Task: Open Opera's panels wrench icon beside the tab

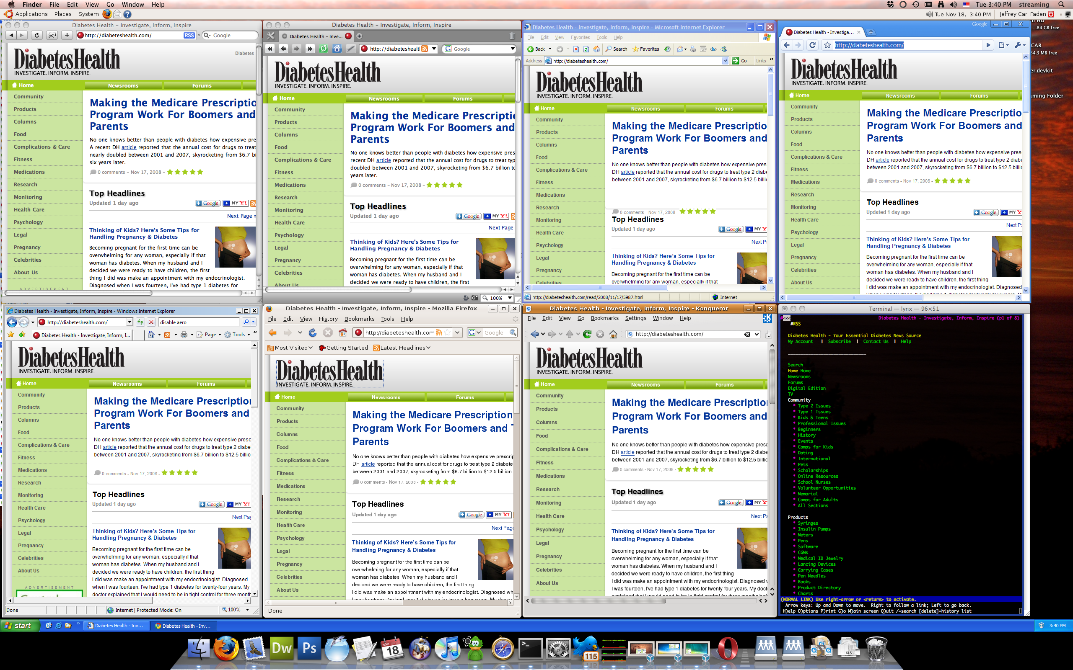Action: tap(270, 36)
